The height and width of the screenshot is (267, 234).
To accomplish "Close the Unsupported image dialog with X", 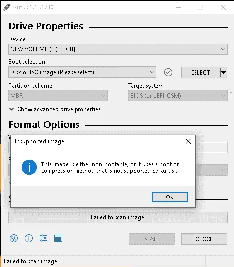I will [x=188, y=141].
